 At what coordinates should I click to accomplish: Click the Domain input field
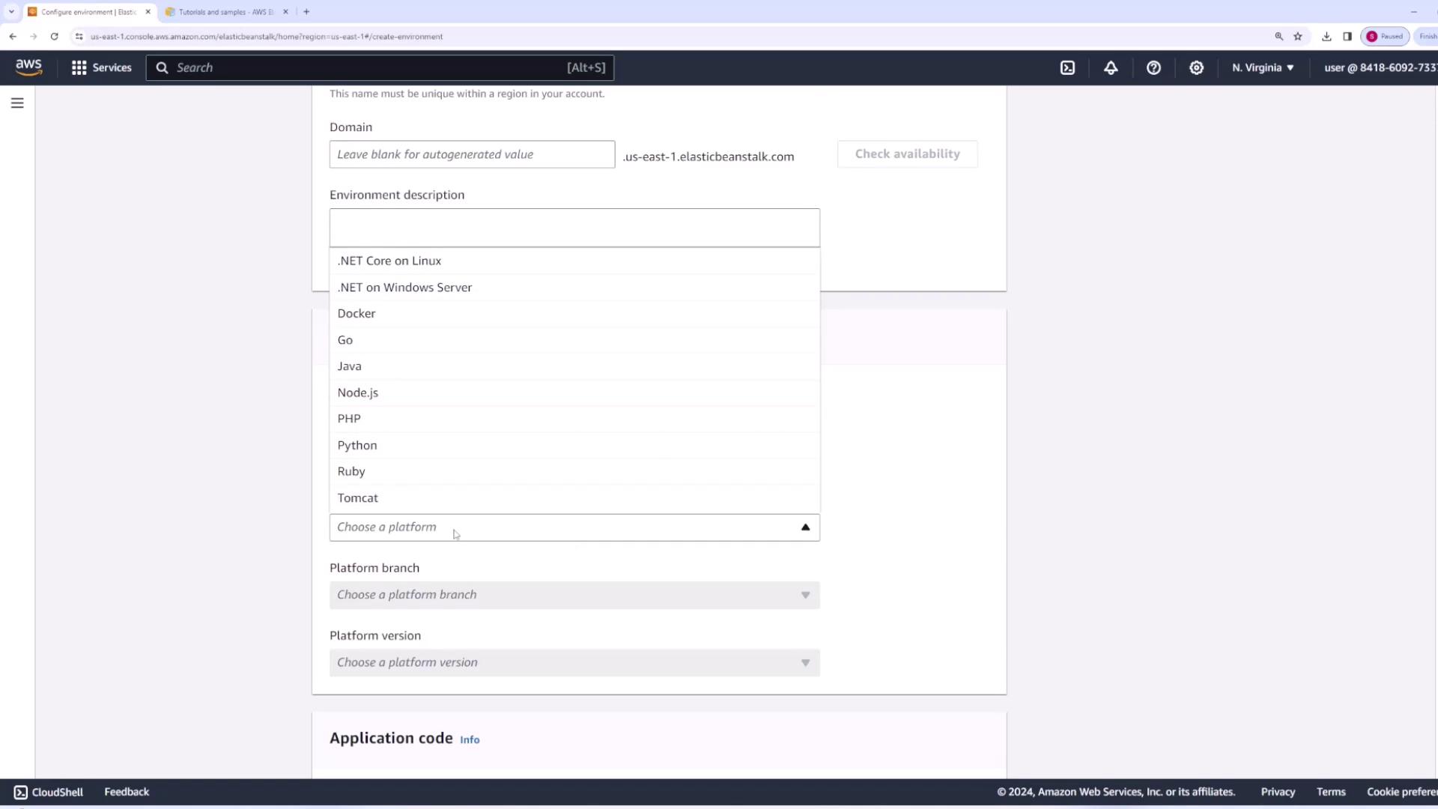(x=472, y=154)
